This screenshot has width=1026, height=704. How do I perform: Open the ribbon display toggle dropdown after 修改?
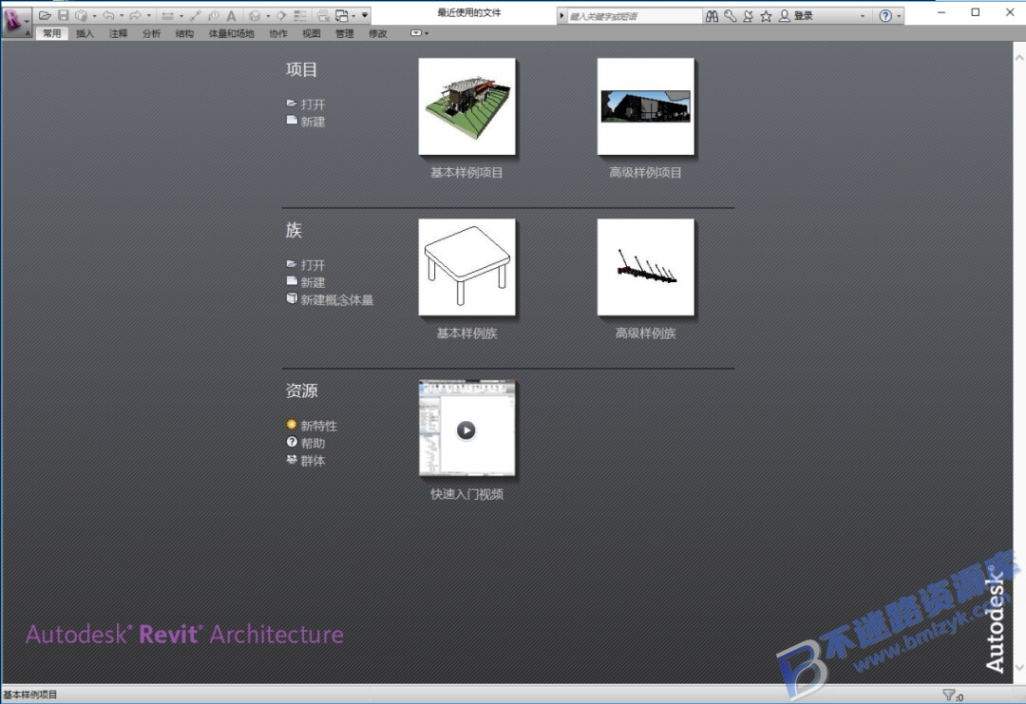coord(420,32)
